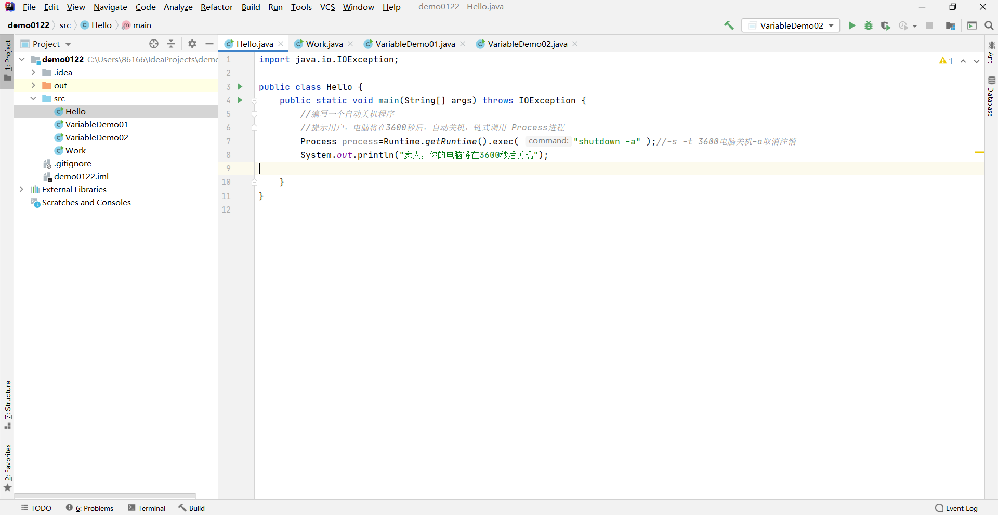Screen dimensions: 998x515
Task: Select VariableDemo01 in project tree
Action: (x=96, y=124)
